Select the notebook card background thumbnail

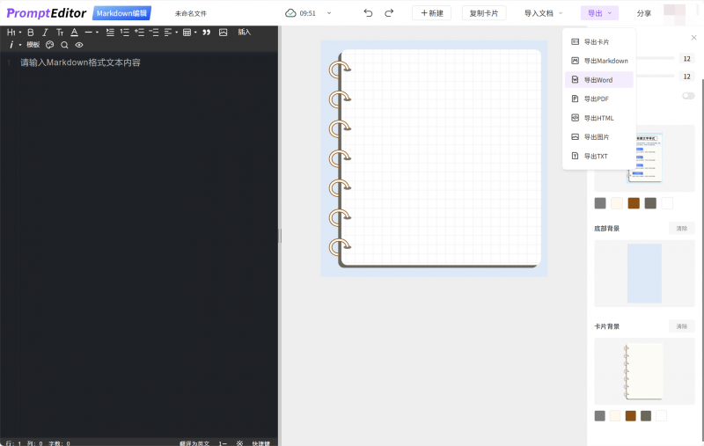point(643,369)
